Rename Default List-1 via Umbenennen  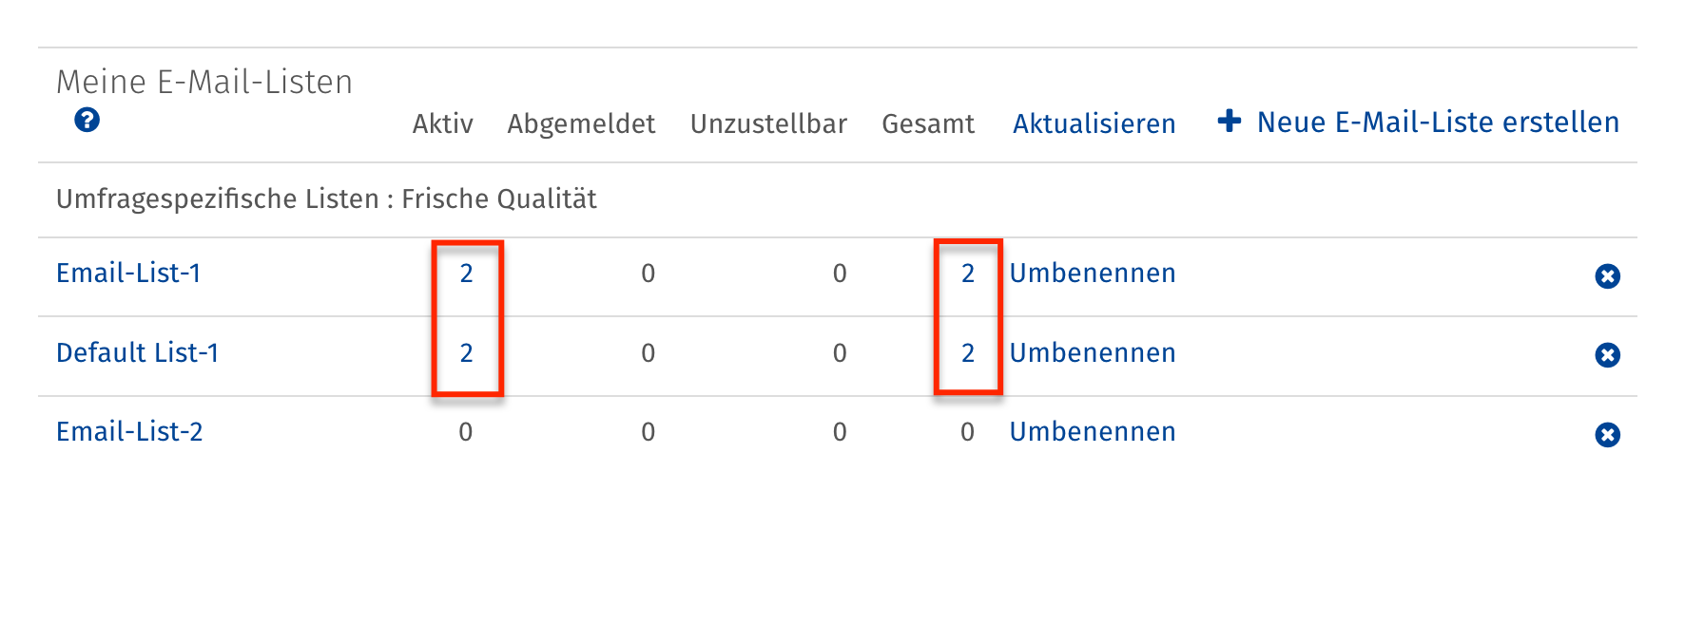point(1092,353)
